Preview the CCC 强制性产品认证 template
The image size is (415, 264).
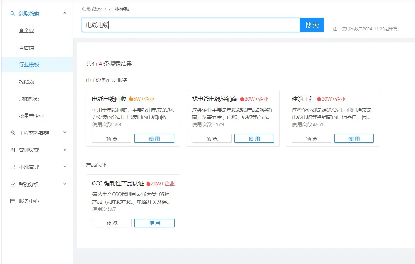pyautogui.click(x=112, y=223)
